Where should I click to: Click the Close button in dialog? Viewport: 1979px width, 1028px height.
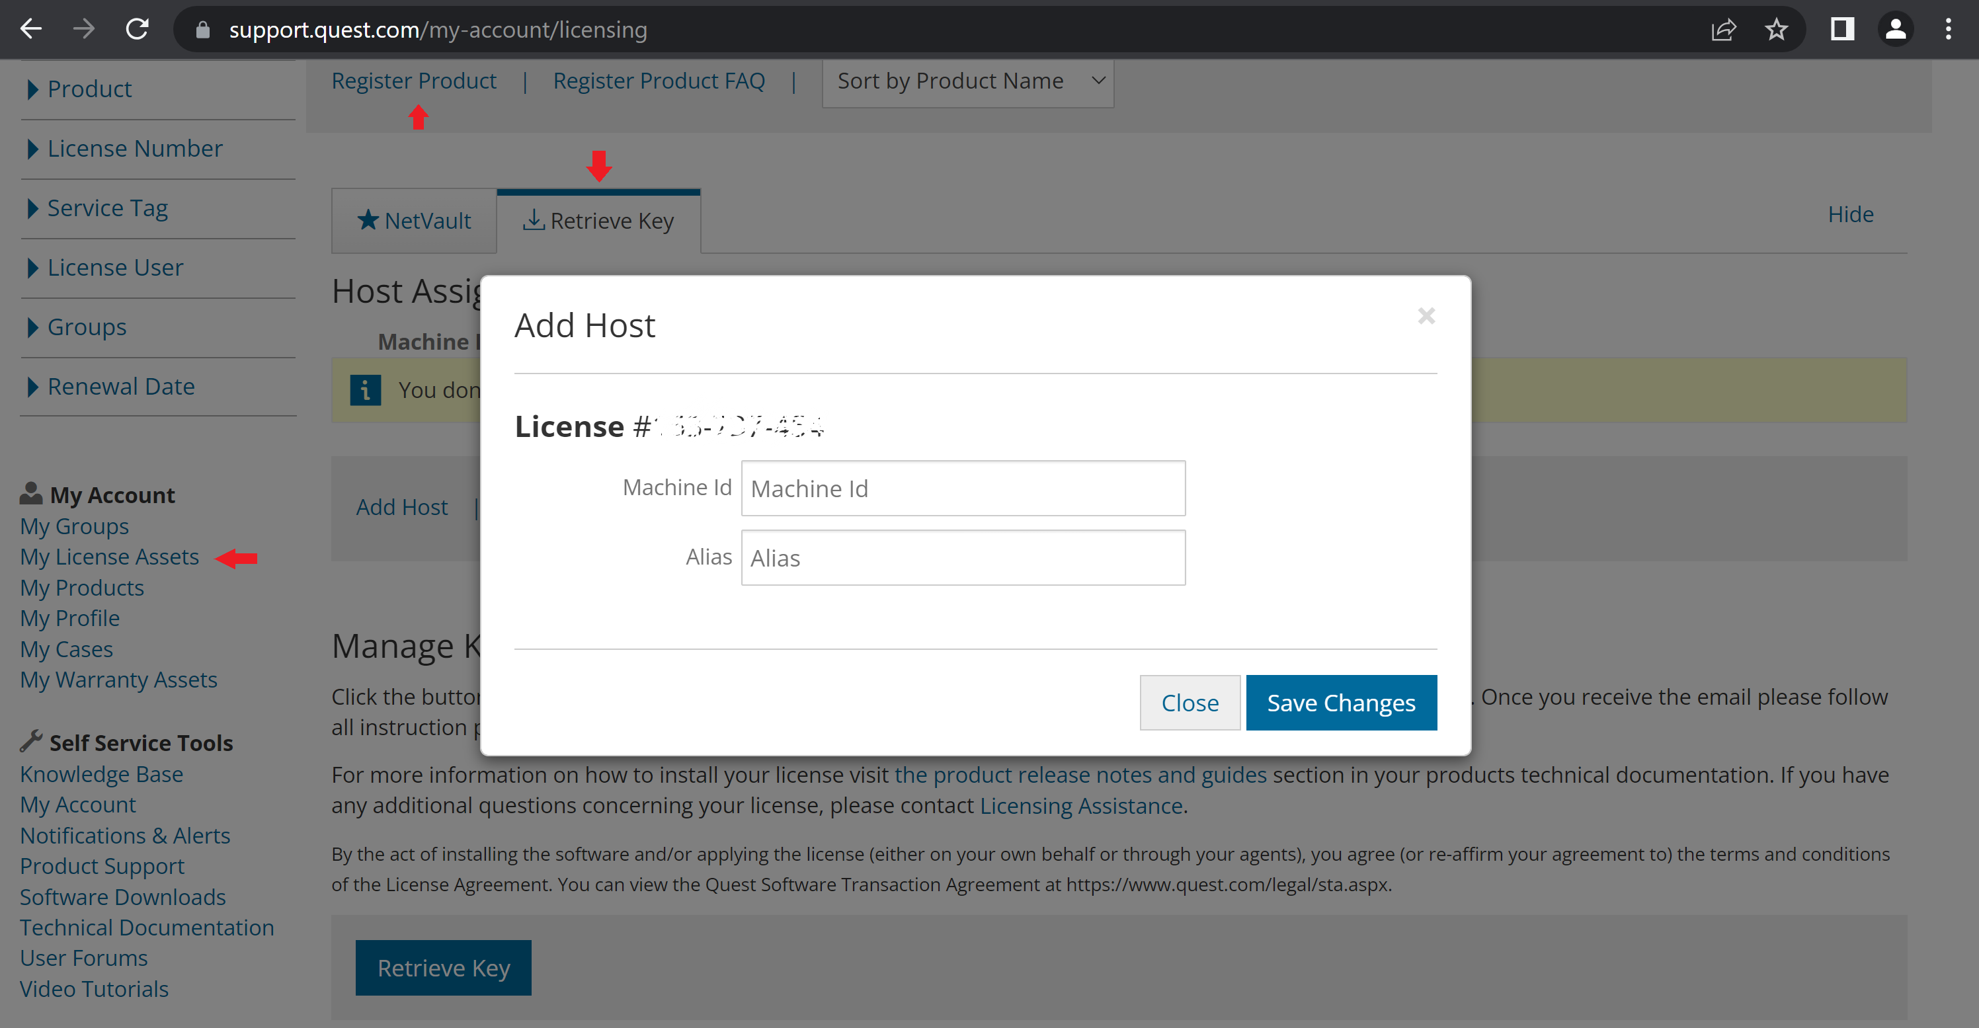(x=1190, y=703)
